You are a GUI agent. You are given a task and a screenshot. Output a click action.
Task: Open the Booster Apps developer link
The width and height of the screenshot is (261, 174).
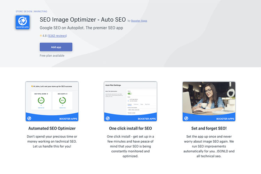click(139, 21)
